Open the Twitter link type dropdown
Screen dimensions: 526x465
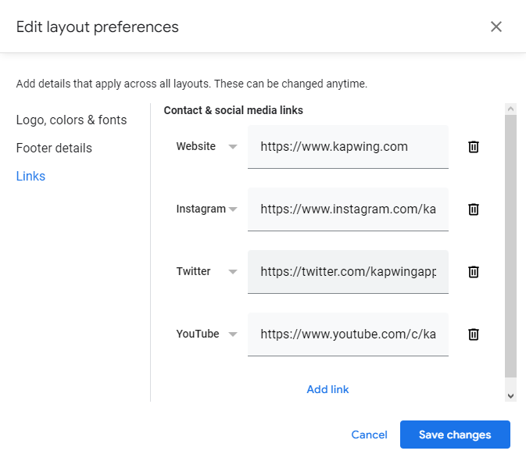pyautogui.click(x=206, y=271)
